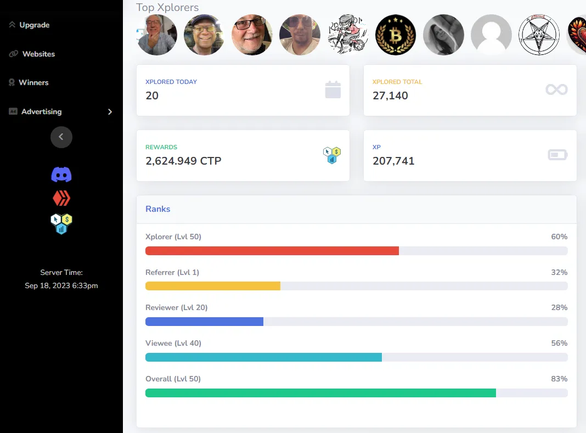This screenshot has width=586, height=433.
Task: Click the XP value 207,741
Action: pyautogui.click(x=393, y=161)
